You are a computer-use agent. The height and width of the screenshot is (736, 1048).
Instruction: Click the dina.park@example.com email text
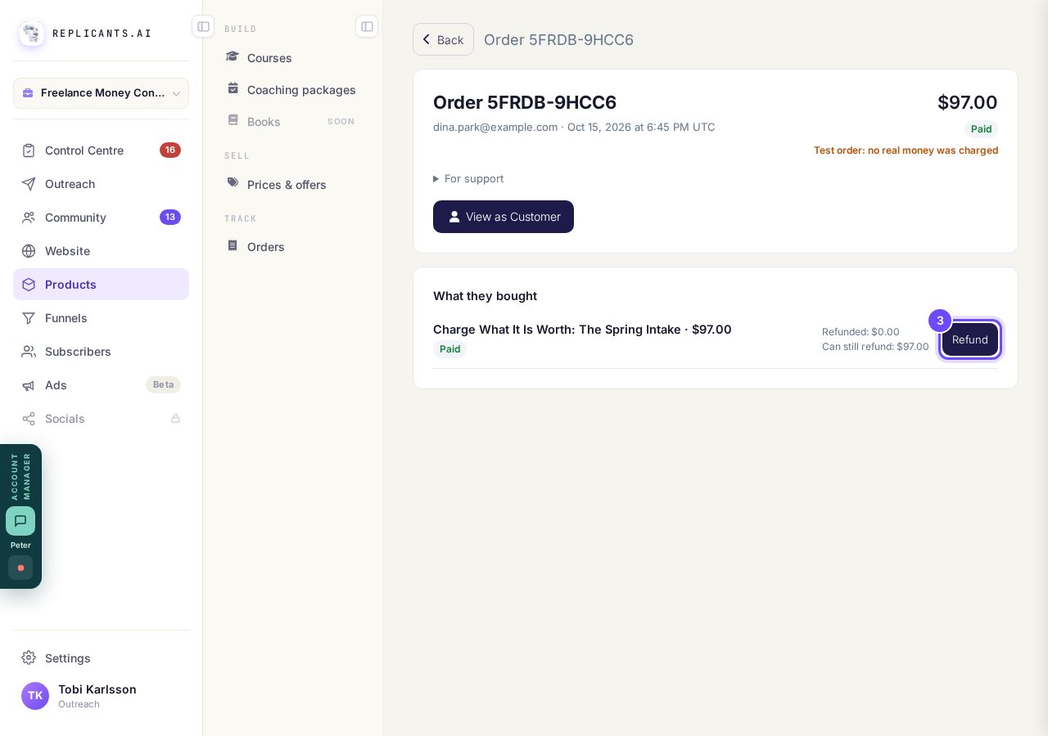click(x=495, y=127)
